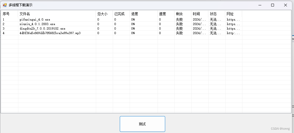Click 失败 in the dingdtalk row
The height and width of the screenshot is (133, 294).
179,28
